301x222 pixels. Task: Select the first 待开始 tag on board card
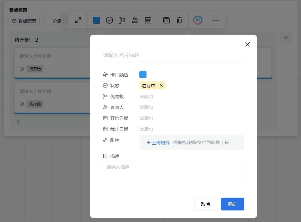click(35, 69)
